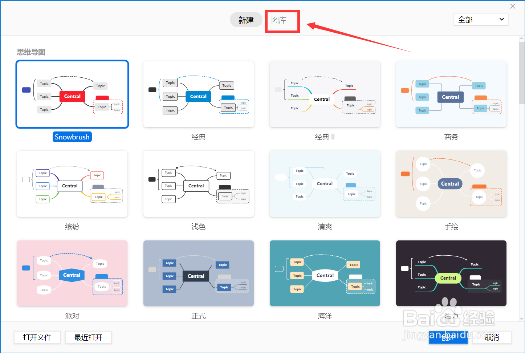Pick the 正式 template thumbnail
The width and height of the screenshot is (525, 353).
tap(199, 273)
